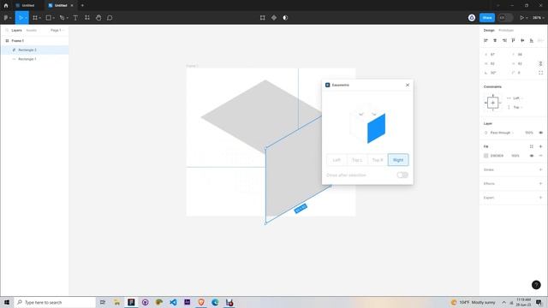Click the rotation input field
The image size is (548, 308).
coord(494,73)
